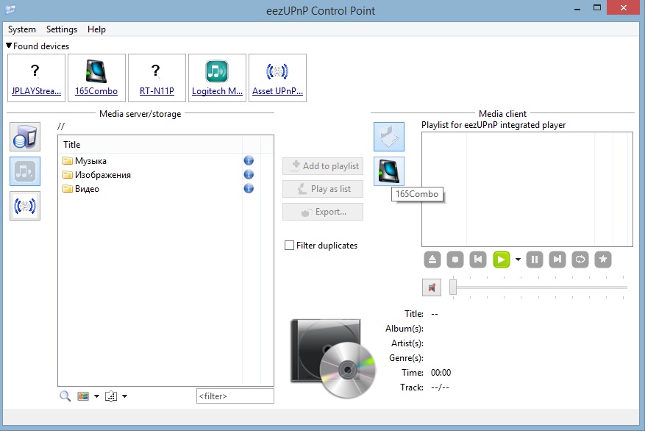This screenshot has height=436, width=645.
Task: Open the System menu
Action: point(22,29)
